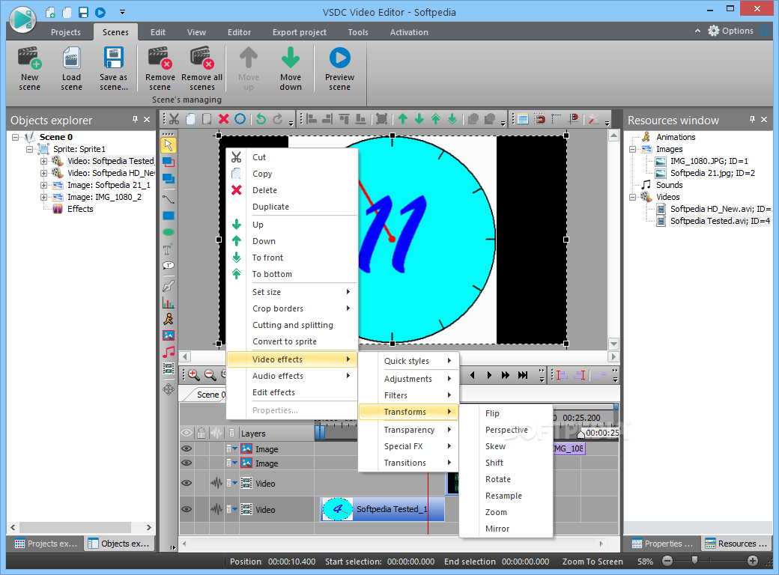This screenshot has height=575, width=779.
Task: Open the Crop borders submenu
Action: click(x=292, y=308)
